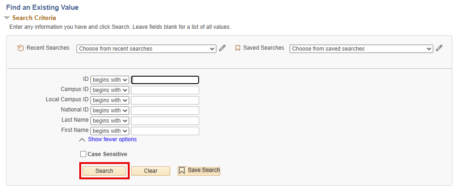Click the Recent Searches clock icon

(x=21, y=48)
